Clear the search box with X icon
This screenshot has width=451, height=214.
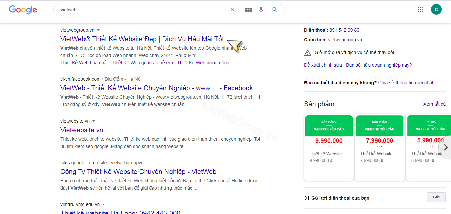coord(233,10)
